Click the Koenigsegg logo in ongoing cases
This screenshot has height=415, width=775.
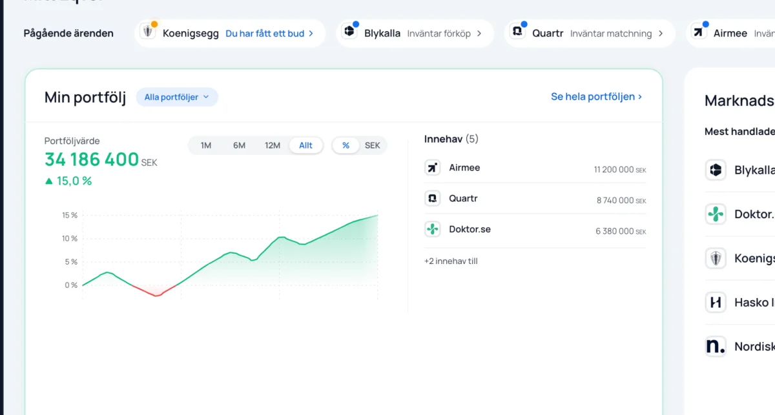tap(149, 32)
